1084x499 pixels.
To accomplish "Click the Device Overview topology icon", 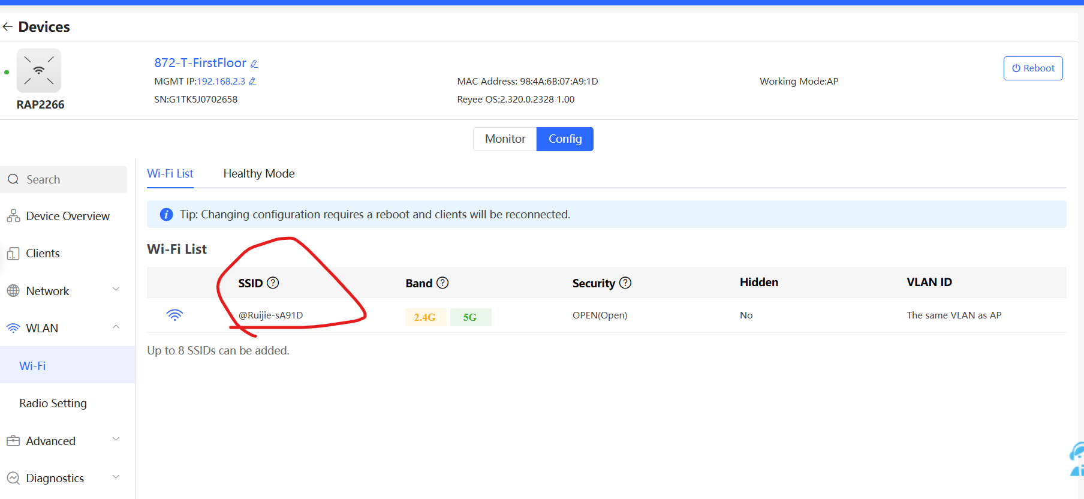I will 13,216.
